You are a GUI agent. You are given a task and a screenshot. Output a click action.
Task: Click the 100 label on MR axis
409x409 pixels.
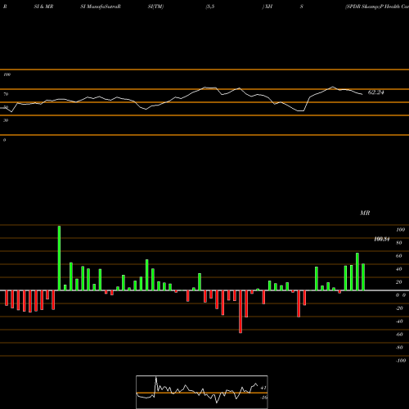coord(400,230)
